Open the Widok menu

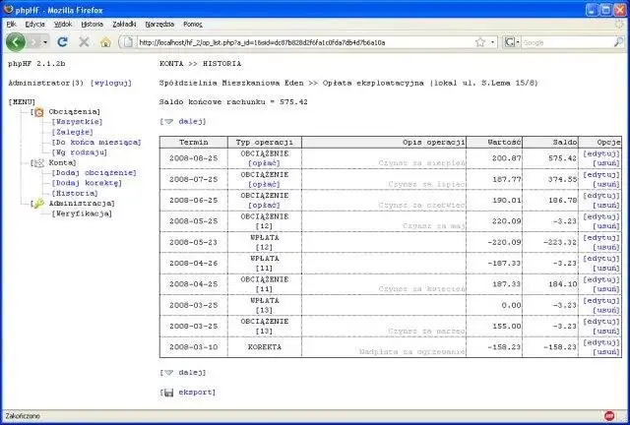click(x=63, y=24)
